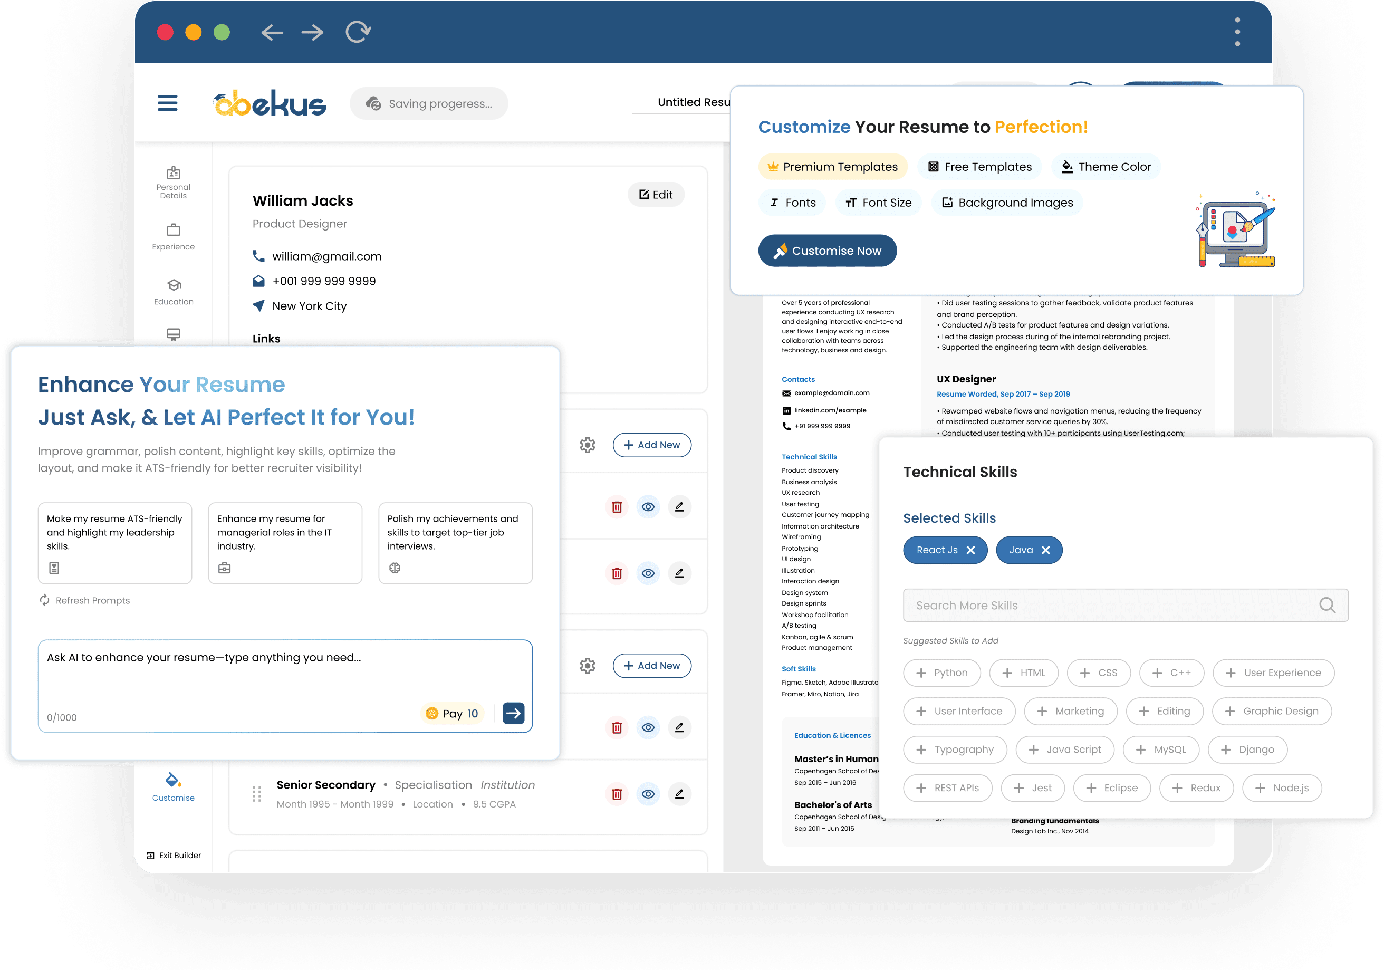Open Experience section in the sidebar
The image size is (1384, 970).
click(173, 237)
